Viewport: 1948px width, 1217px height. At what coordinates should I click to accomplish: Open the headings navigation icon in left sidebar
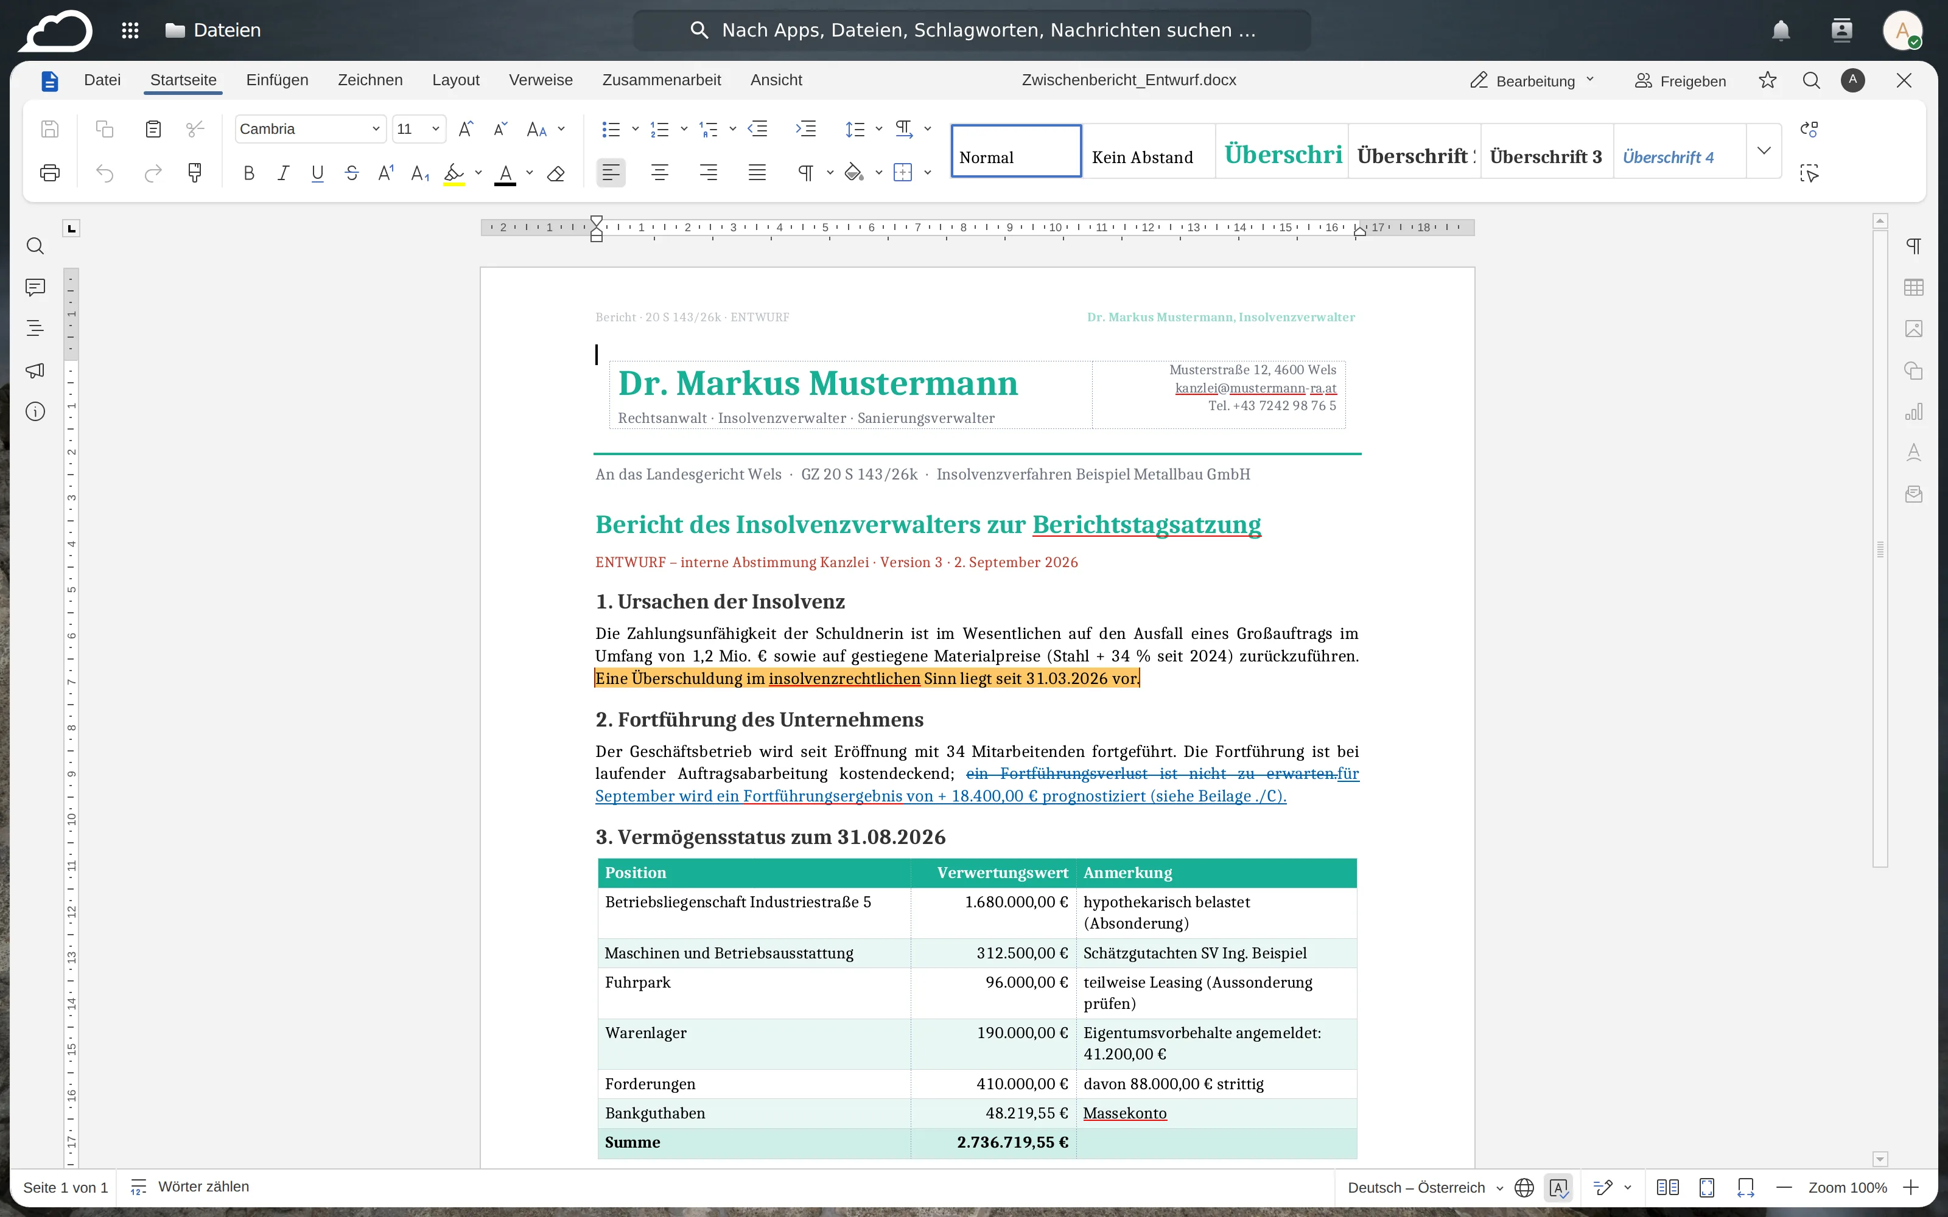coord(35,329)
